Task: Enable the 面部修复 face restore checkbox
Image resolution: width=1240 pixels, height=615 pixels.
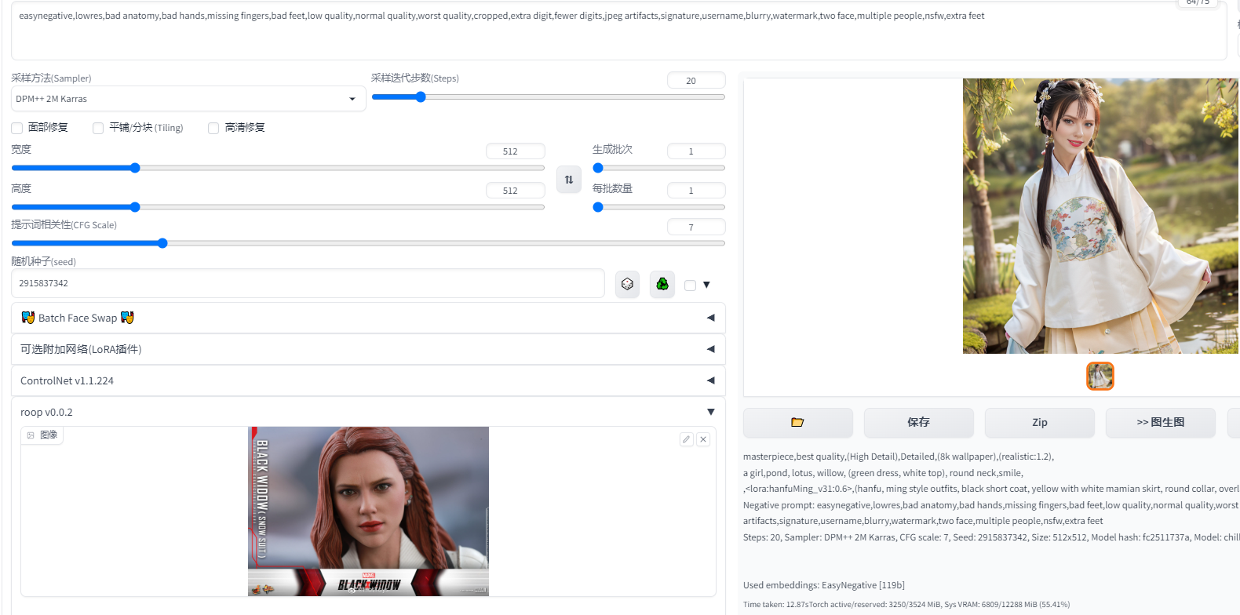Action: pos(17,129)
